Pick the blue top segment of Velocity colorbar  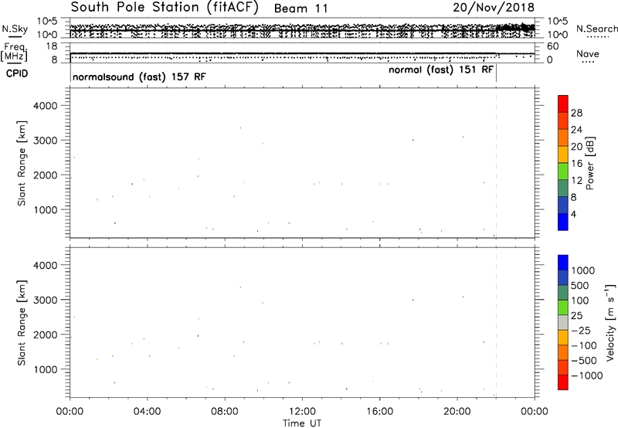tap(563, 263)
